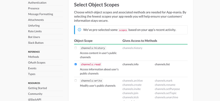The height and width of the screenshot is (101, 220).
Task: Open Getting Started under Resources
Action: (x=37, y=88)
